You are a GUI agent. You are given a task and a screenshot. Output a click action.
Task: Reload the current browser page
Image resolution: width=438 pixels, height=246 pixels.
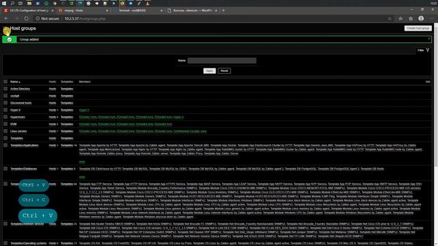[x=26, y=18]
